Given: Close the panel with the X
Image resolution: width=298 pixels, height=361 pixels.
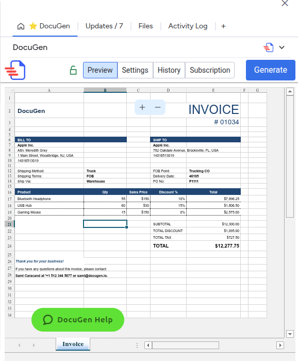Looking at the screenshot, I should coord(285,3).
